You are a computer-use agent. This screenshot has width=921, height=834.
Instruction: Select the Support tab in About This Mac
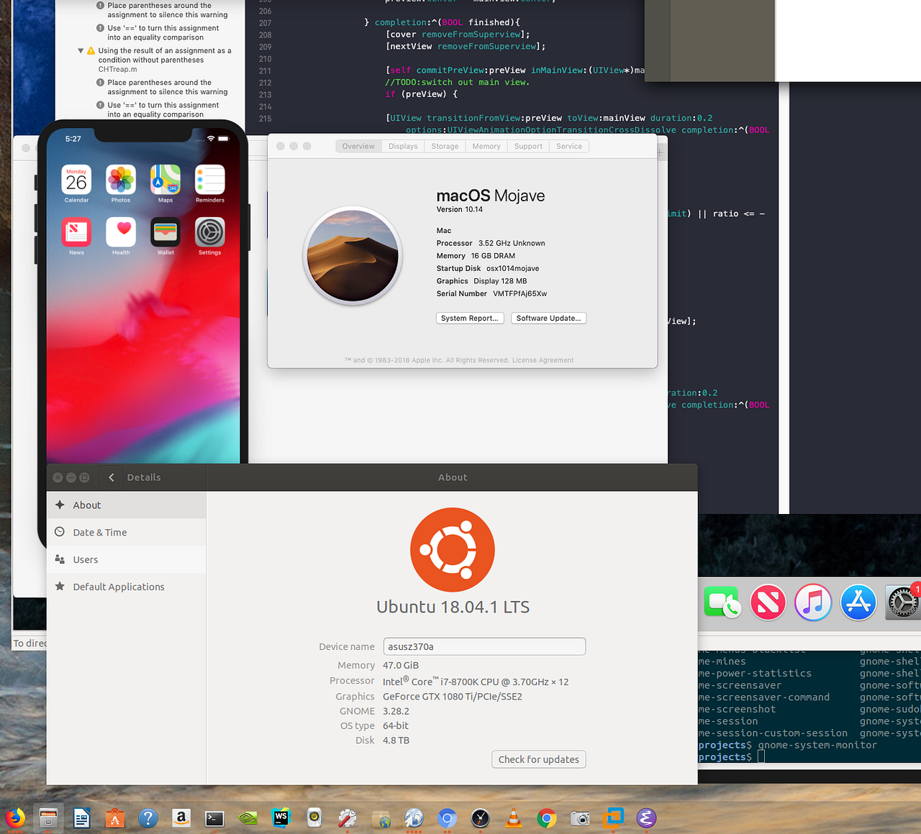(528, 146)
